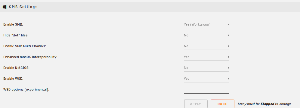The width and height of the screenshot is (300, 108).
Task: Click the Windows logo icon beside SMB Settings
Action: [4, 7]
